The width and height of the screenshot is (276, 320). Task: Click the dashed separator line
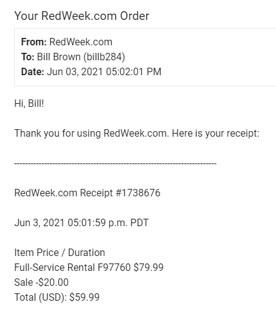115,163
